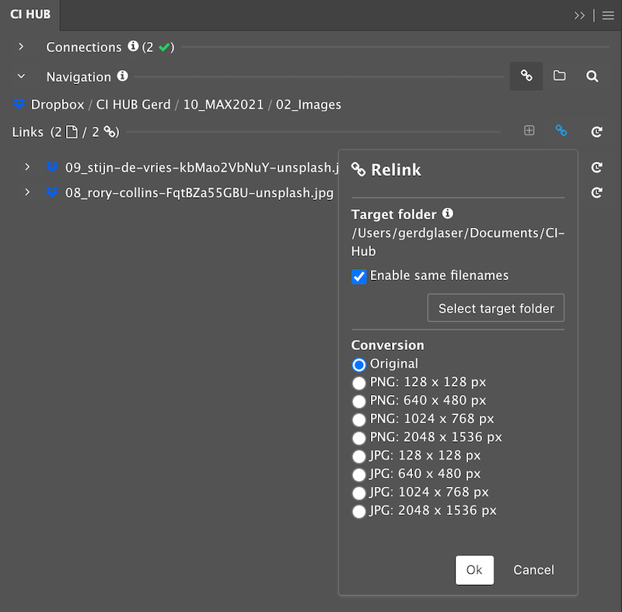Click the Target folder heading
Viewport: 622px width, 612px height.
(x=394, y=215)
